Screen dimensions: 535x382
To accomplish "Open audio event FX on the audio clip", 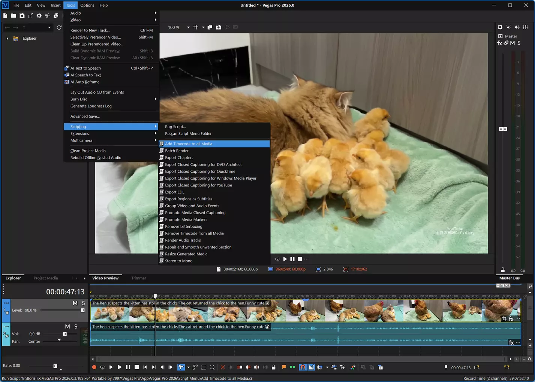I will (x=511, y=342).
